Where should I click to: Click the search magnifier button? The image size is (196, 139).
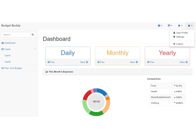(x=33, y=35)
